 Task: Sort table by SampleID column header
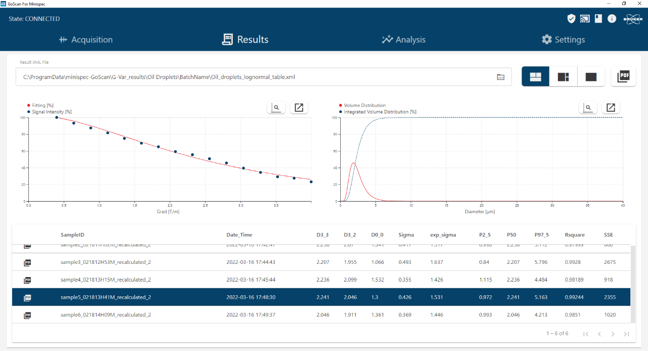(x=72, y=235)
